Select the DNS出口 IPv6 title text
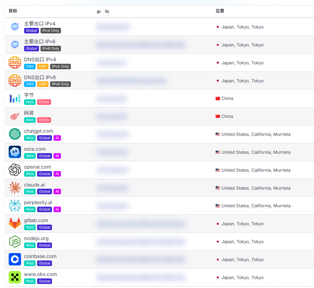 (40, 77)
